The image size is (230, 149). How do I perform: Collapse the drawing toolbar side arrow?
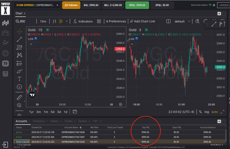pyautogui.click(x=25, y=101)
